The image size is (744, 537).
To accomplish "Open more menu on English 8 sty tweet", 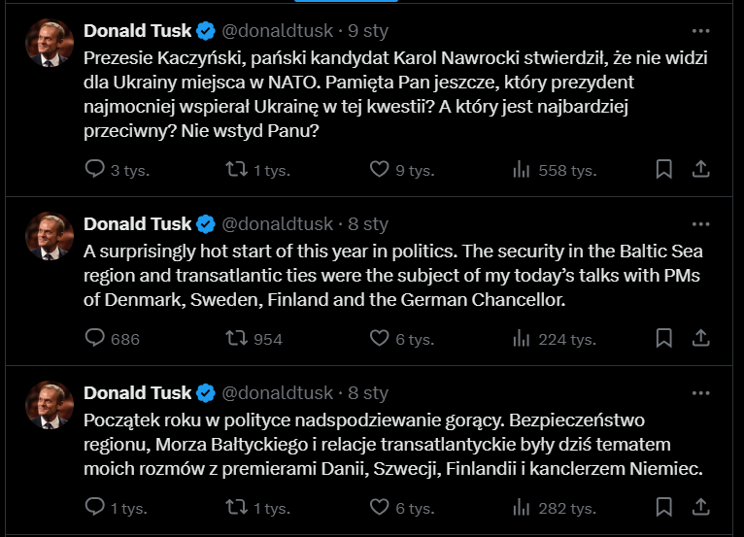I will coord(700,224).
